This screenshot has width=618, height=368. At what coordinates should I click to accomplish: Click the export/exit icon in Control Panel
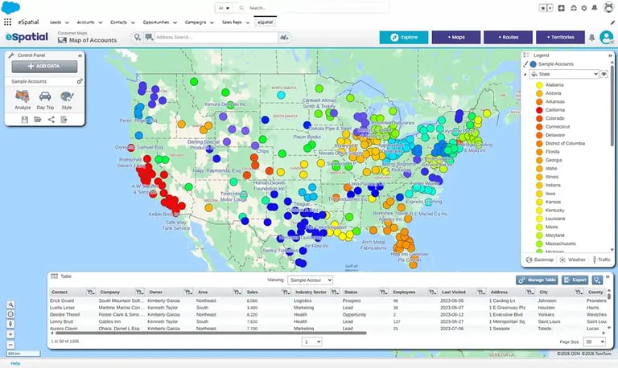(x=64, y=120)
